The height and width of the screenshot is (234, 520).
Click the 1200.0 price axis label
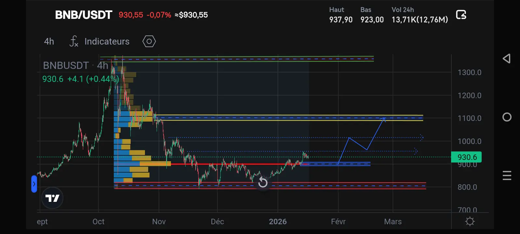click(x=469, y=96)
